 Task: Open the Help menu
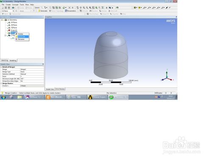point(32,5)
